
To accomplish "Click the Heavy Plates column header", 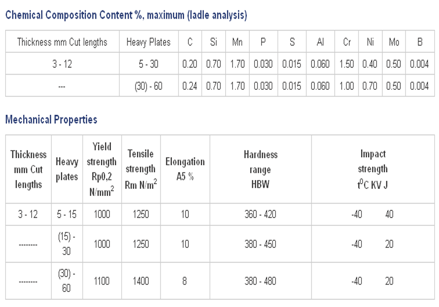I will pos(149,42).
